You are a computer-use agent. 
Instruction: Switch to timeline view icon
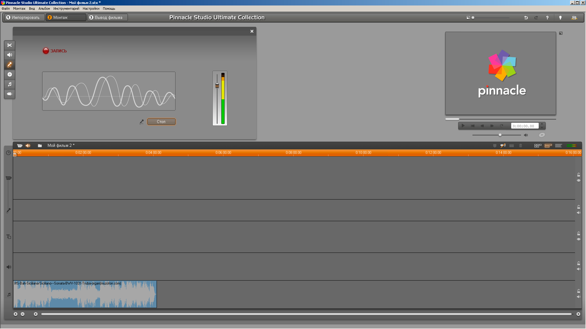pyautogui.click(x=548, y=146)
